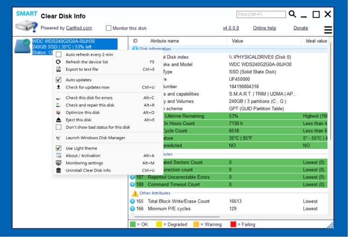Viewport: 348px width, 237px height.
Task: Select the WDC WDS240G2G0A-00JH30 disk entry
Action: (75, 47)
